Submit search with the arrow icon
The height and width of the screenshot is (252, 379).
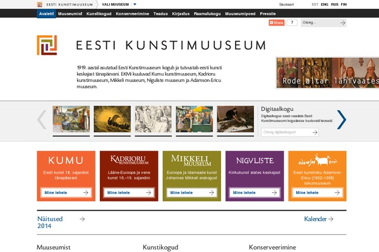(342, 23)
